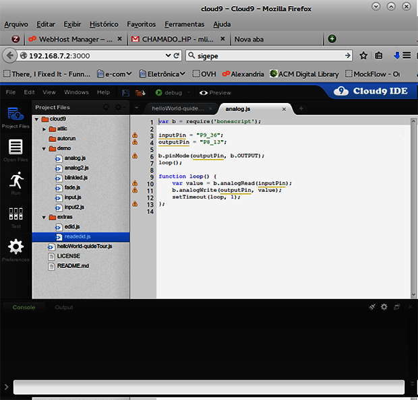Image resolution: width=418 pixels, height=400 pixels.
Task: Open the Test sidebar panel
Action: coord(16,218)
